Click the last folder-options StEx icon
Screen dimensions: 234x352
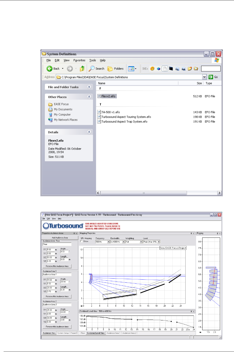[x=196, y=69]
